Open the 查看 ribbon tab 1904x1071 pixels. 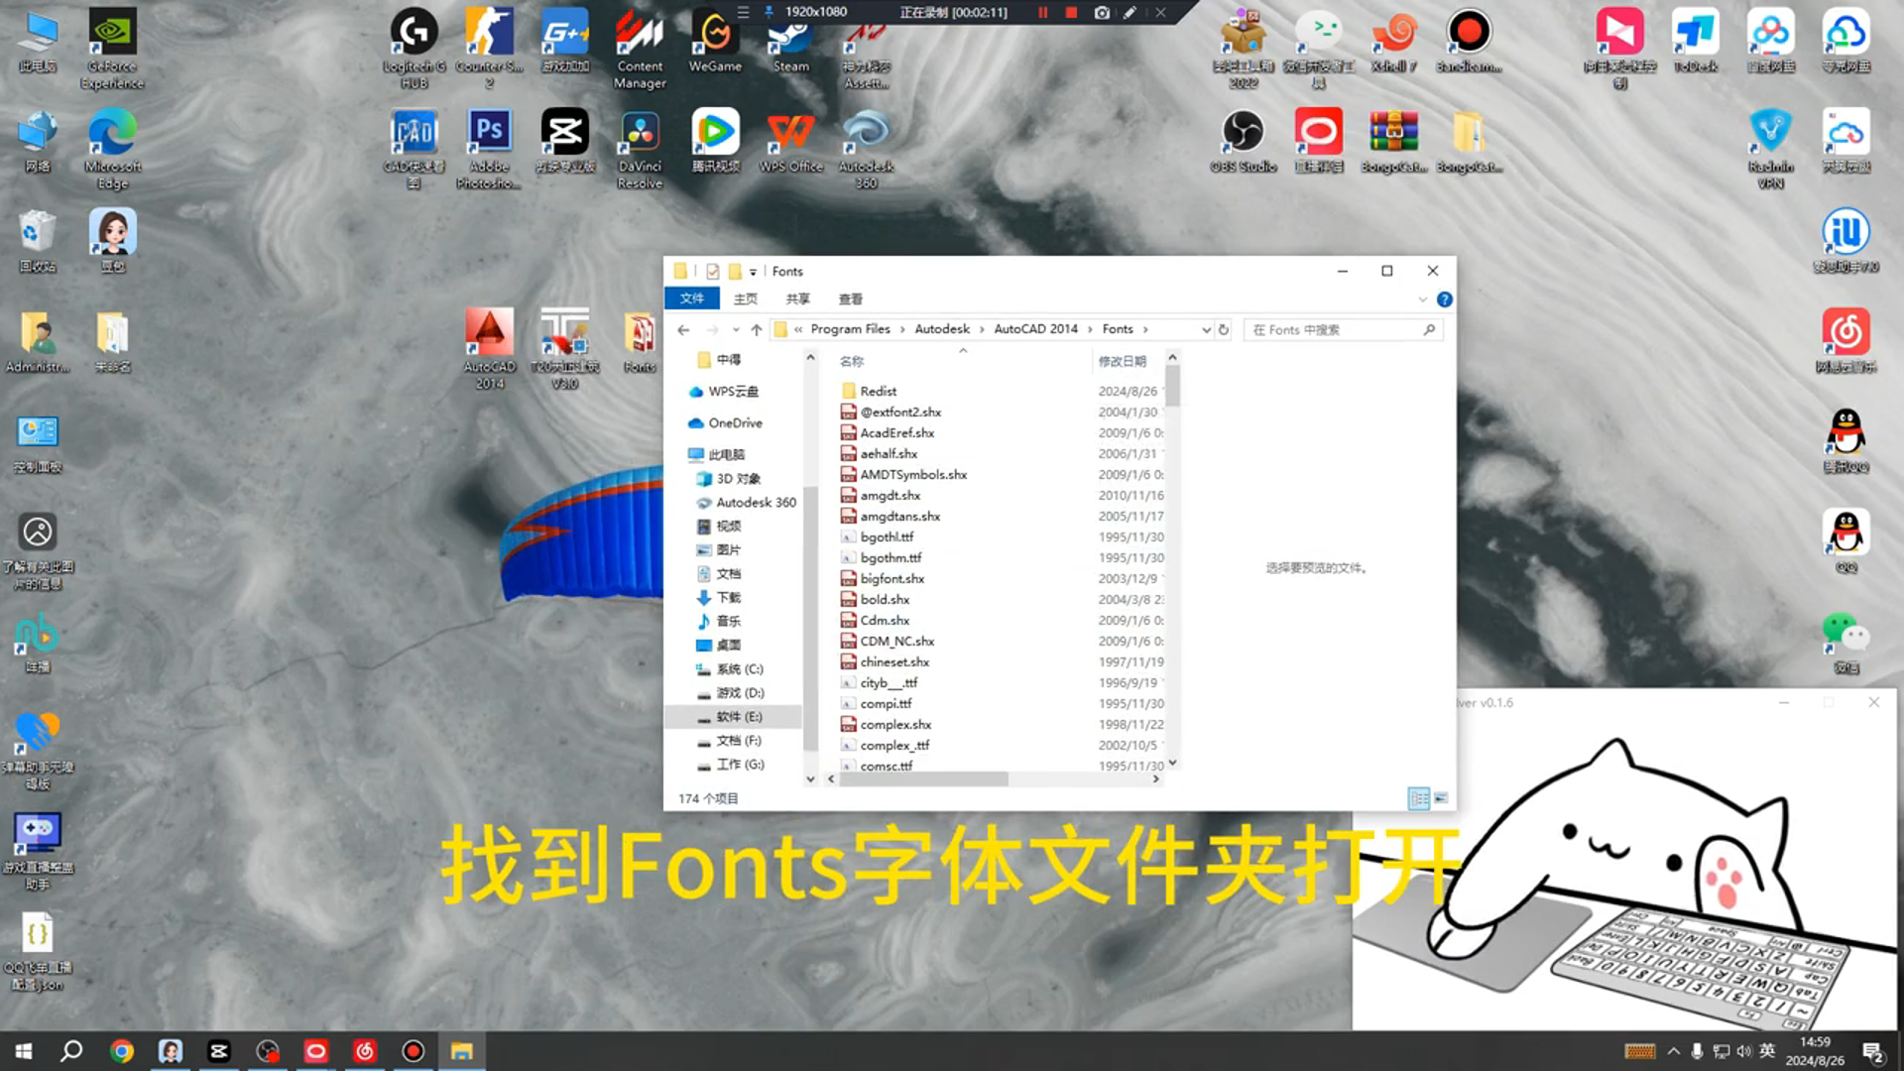pyautogui.click(x=850, y=298)
